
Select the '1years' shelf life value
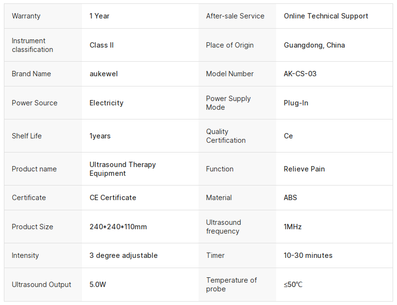pos(100,136)
